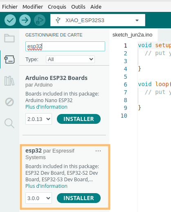Viewport: 171px width, 212px height.
Task: Open the Debug sidebar panel icon
Action: pos(9,102)
